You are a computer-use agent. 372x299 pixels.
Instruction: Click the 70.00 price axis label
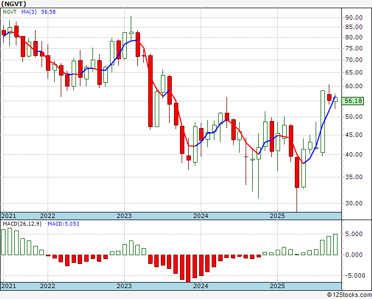(354, 60)
